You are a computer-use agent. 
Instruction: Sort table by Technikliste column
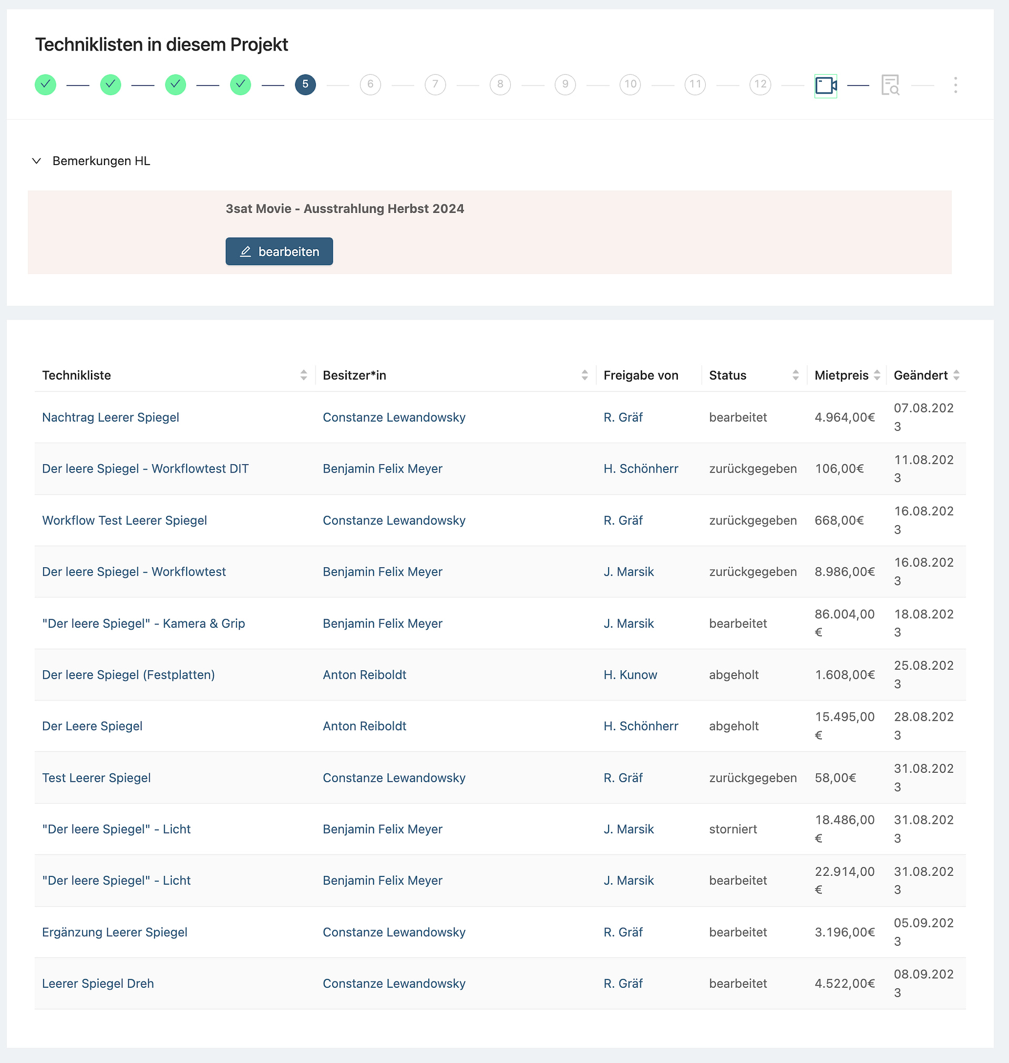coord(303,375)
